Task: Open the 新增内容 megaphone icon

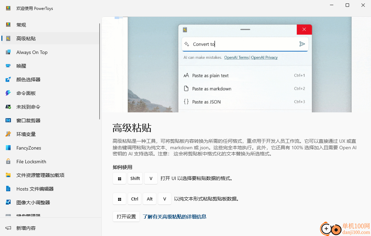Action: tap(8, 228)
